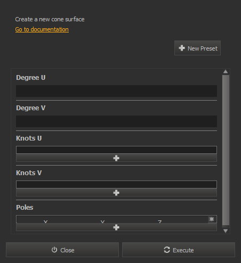Add a new entry to Knots U
This screenshot has height=263, width=241.
pyautogui.click(x=116, y=158)
